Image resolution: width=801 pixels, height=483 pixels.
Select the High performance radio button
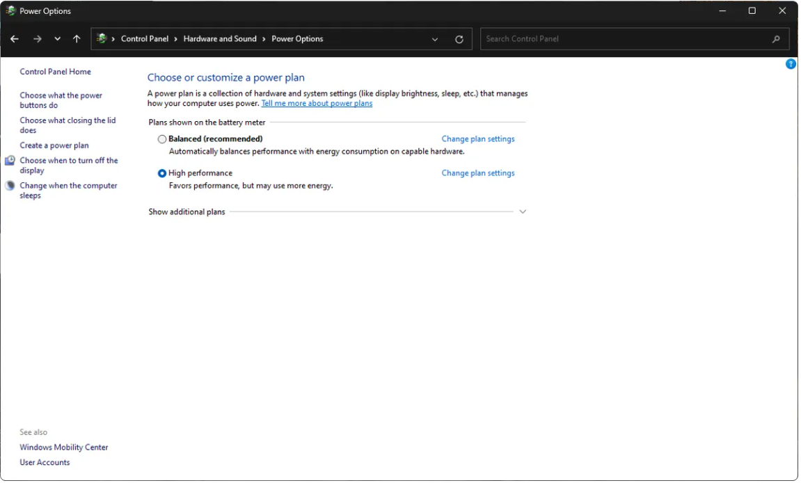click(x=162, y=173)
